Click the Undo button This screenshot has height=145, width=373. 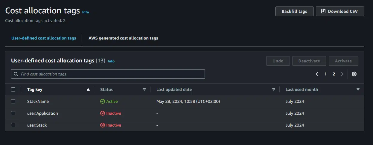(278, 61)
